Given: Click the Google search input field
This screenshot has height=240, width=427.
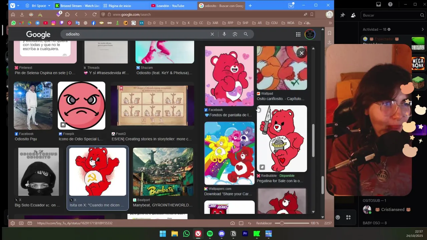Looking at the screenshot, I should coord(137,34).
